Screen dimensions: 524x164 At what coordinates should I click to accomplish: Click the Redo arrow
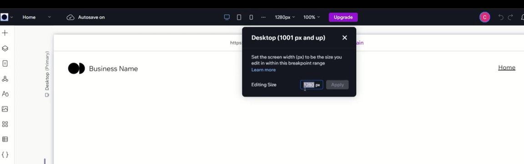(510, 17)
